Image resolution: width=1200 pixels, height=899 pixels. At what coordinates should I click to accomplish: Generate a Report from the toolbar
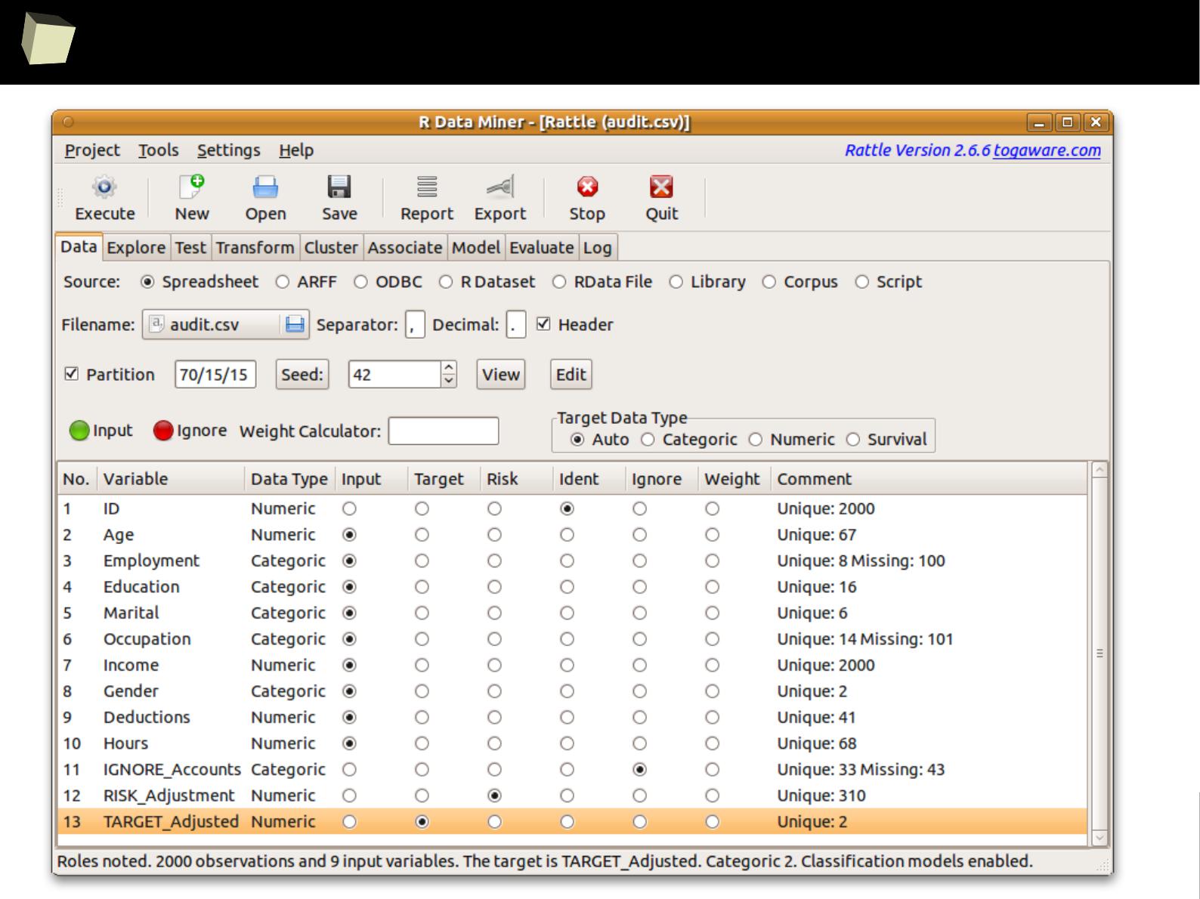[x=427, y=187]
